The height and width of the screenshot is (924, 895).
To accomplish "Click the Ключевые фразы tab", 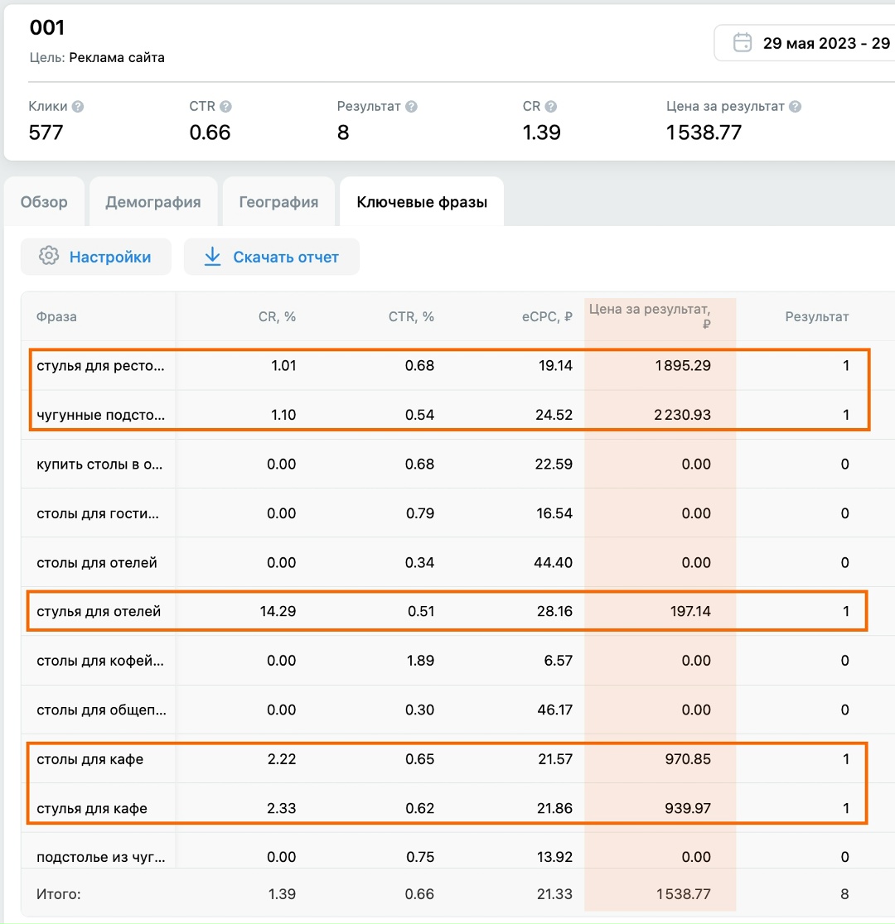I will tap(422, 202).
